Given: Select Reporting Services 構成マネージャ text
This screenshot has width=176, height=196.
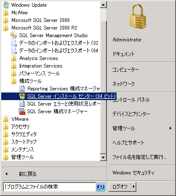Looking at the screenshot, I should [x=64, y=89].
